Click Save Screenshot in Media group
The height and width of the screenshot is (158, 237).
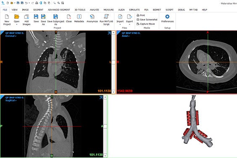point(147,19)
